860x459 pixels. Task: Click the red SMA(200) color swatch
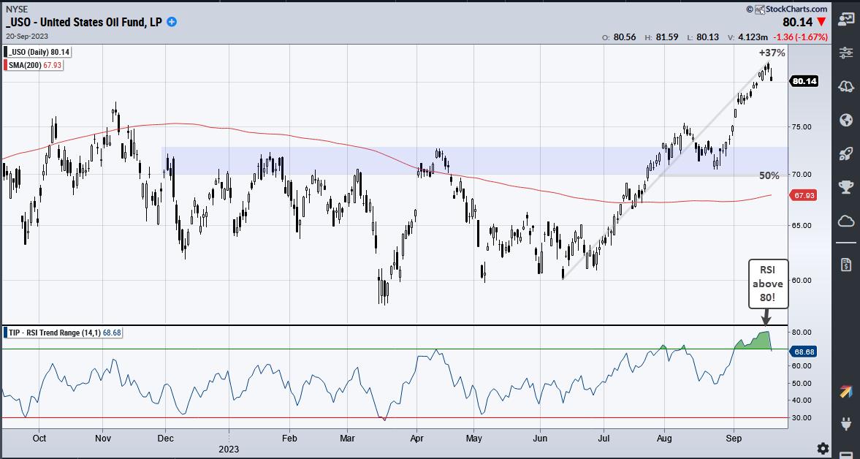coord(4,65)
